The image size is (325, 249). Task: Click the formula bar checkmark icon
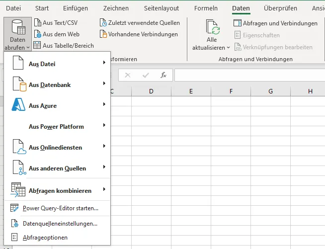click(x=146, y=75)
